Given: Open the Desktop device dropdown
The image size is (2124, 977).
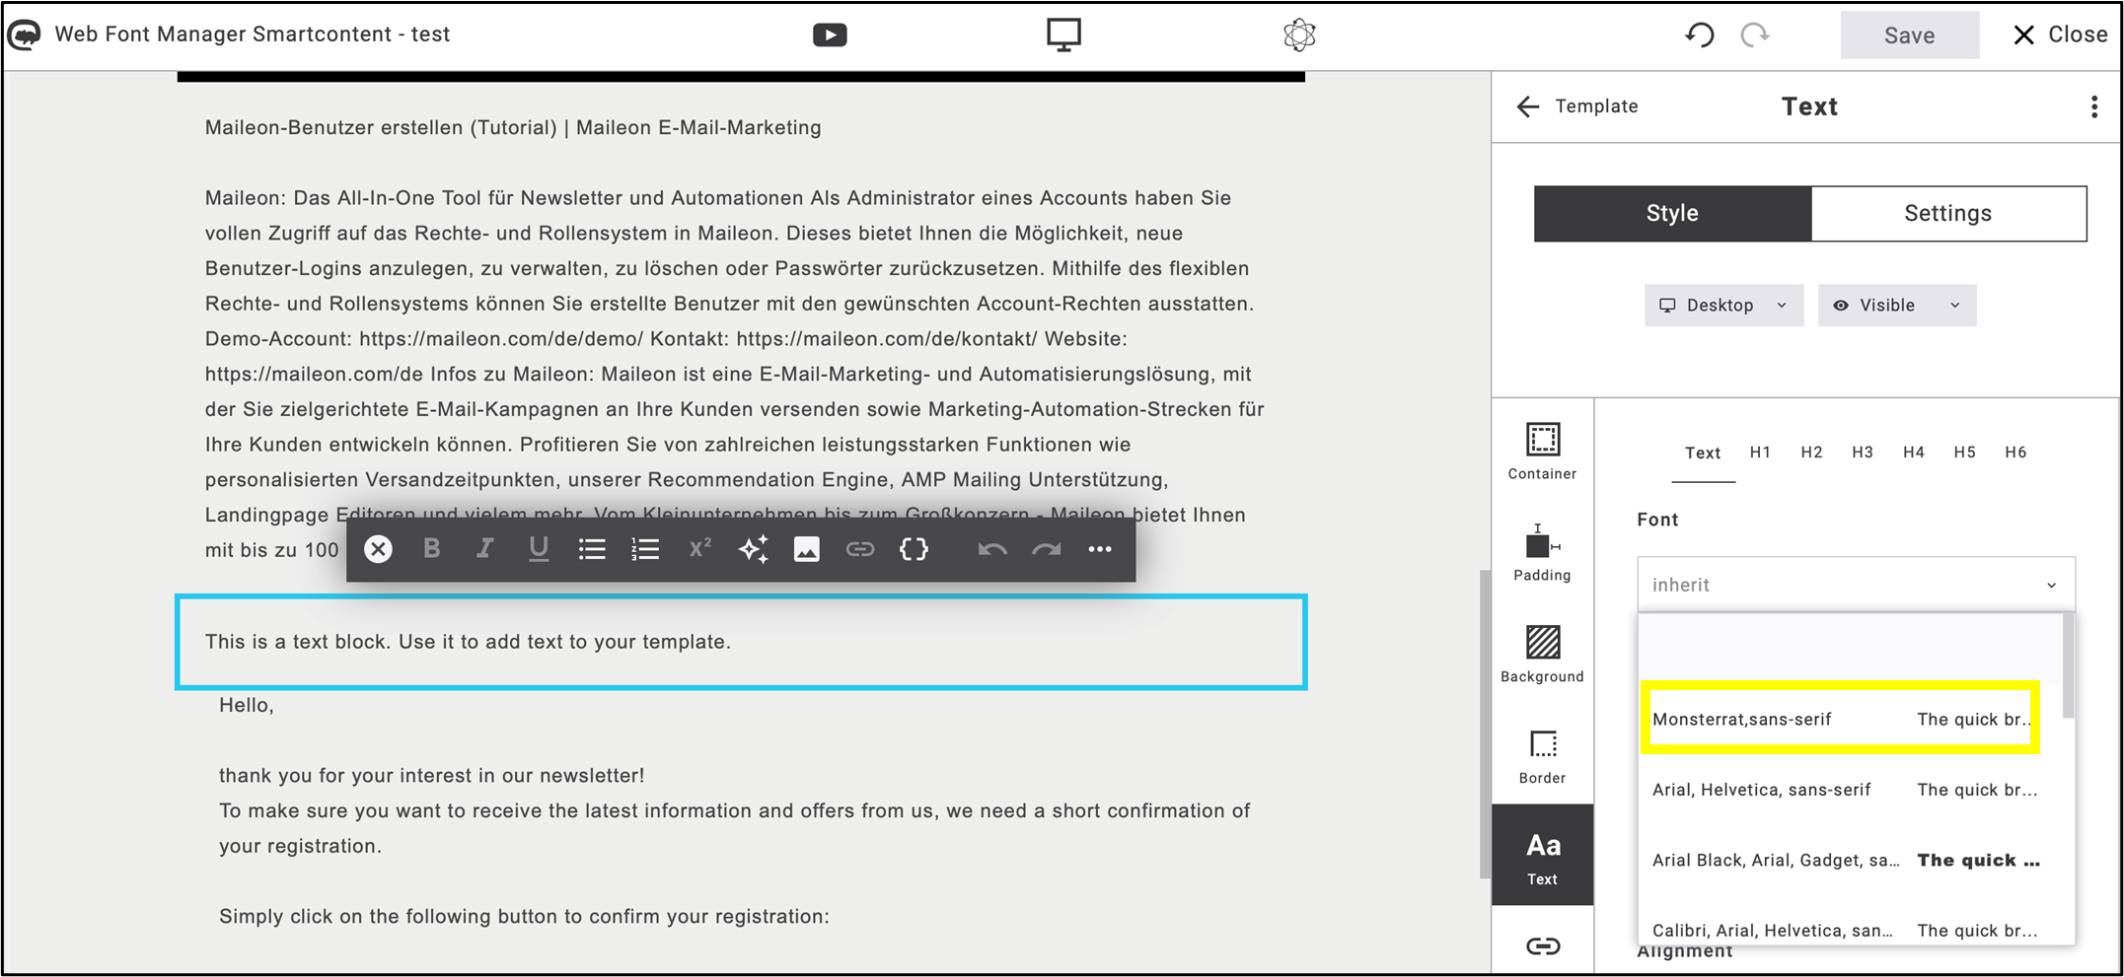Looking at the screenshot, I should tap(1723, 306).
